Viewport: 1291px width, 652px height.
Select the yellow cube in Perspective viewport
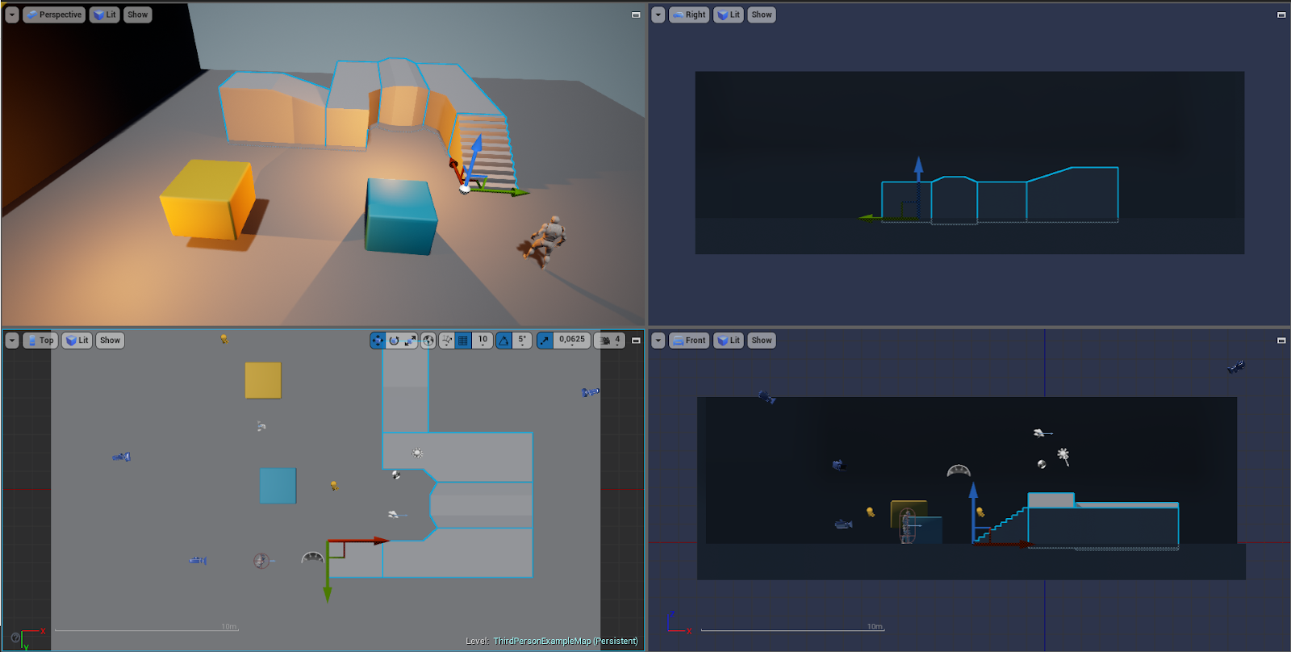[208, 199]
